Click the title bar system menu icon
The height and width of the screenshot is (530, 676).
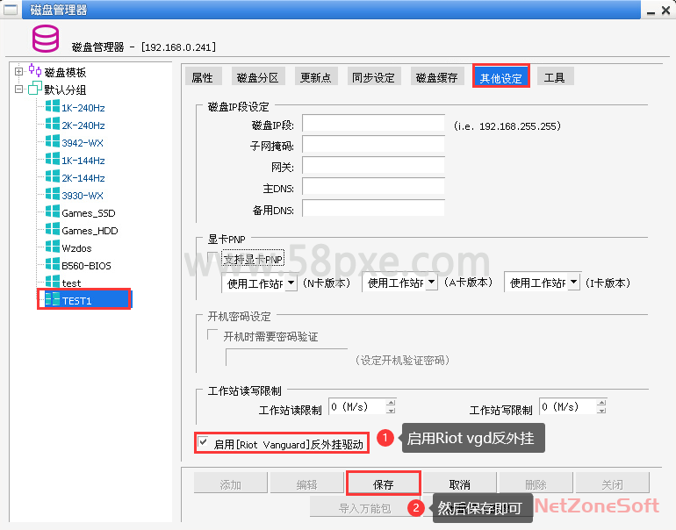coord(11,9)
